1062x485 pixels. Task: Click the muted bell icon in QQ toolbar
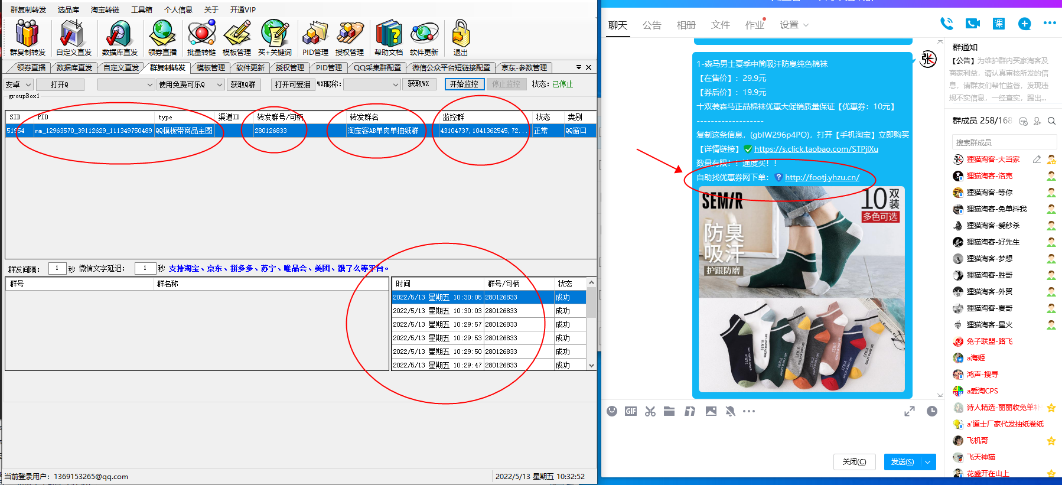[730, 411]
